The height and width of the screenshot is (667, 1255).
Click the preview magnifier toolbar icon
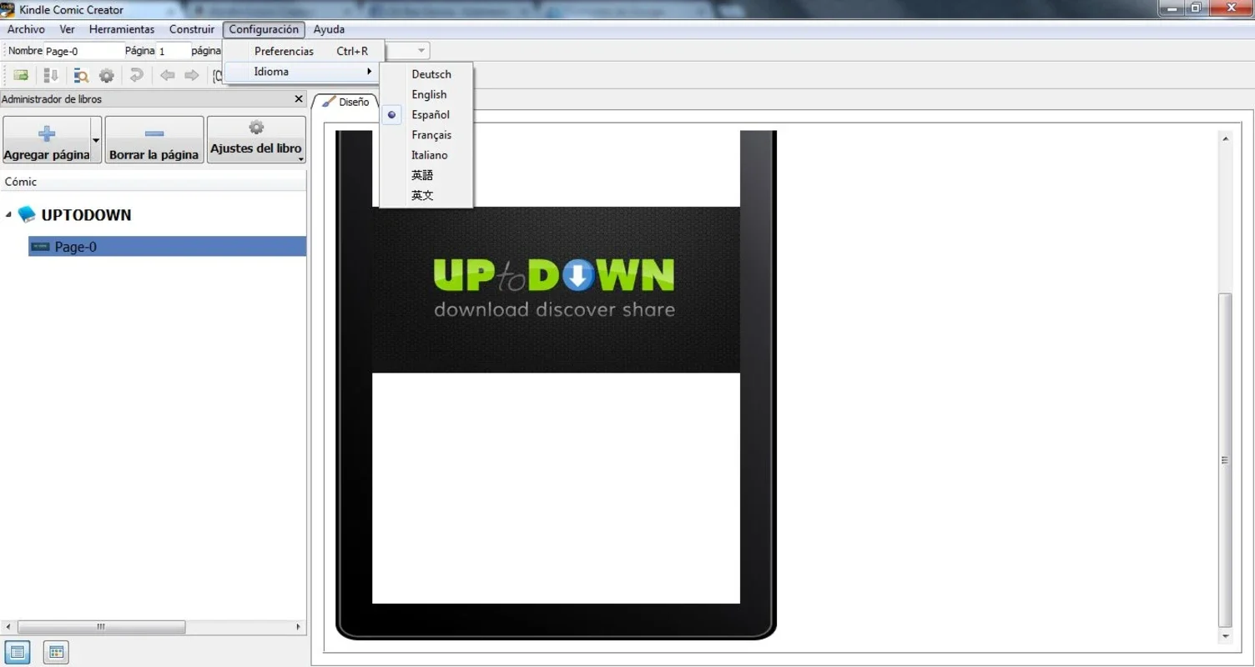(81, 76)
